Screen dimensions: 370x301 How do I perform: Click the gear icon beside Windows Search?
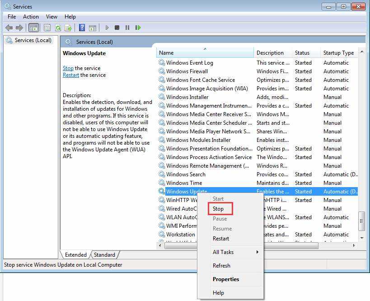[162, 174]
